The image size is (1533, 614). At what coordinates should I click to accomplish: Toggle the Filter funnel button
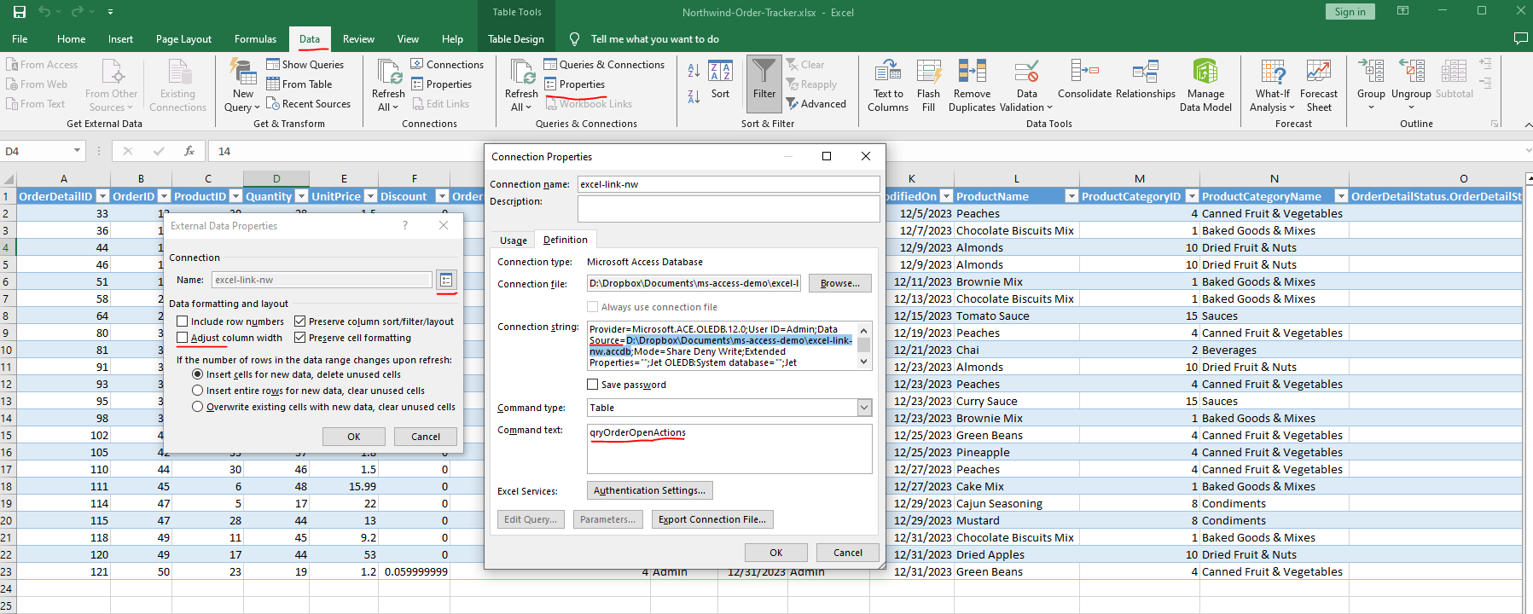[x=764, y=84]
